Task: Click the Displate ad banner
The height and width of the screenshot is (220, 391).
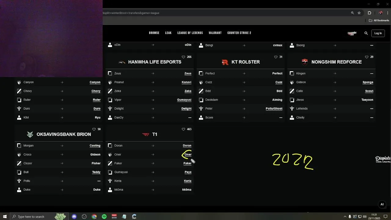Action: (x=383, y=159)
